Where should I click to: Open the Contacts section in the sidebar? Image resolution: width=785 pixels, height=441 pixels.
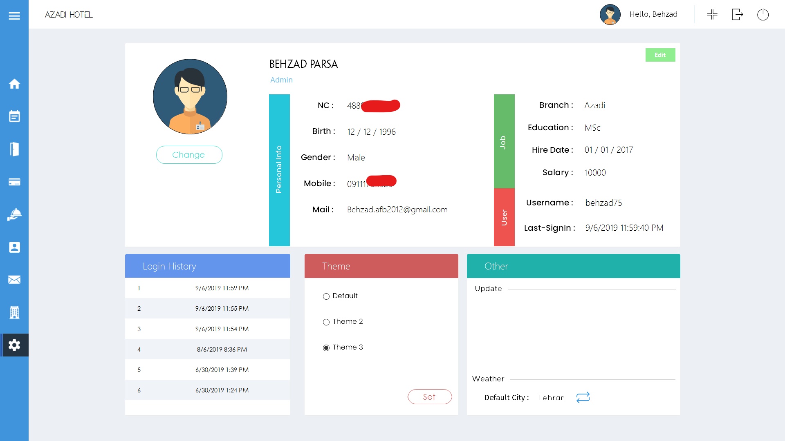(x=15, y=247)
